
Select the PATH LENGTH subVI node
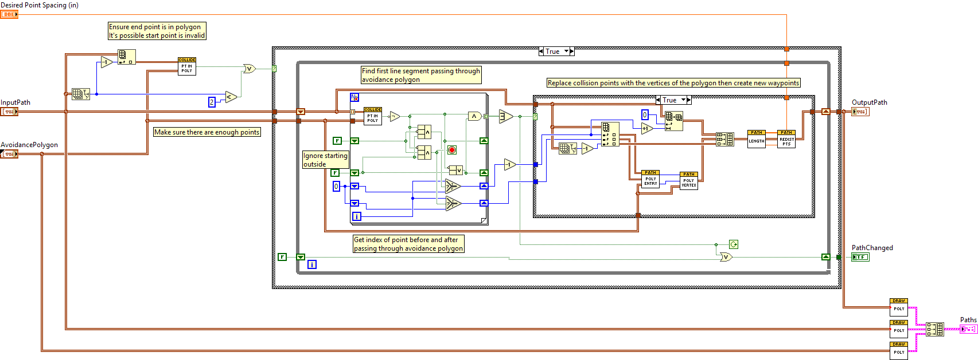pos(756,139)
